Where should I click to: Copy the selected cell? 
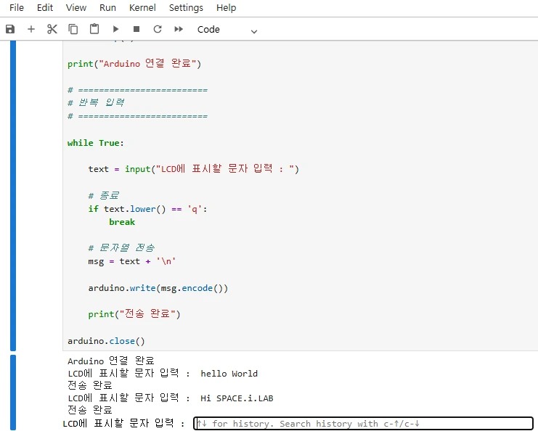click(x=73, y=29)
